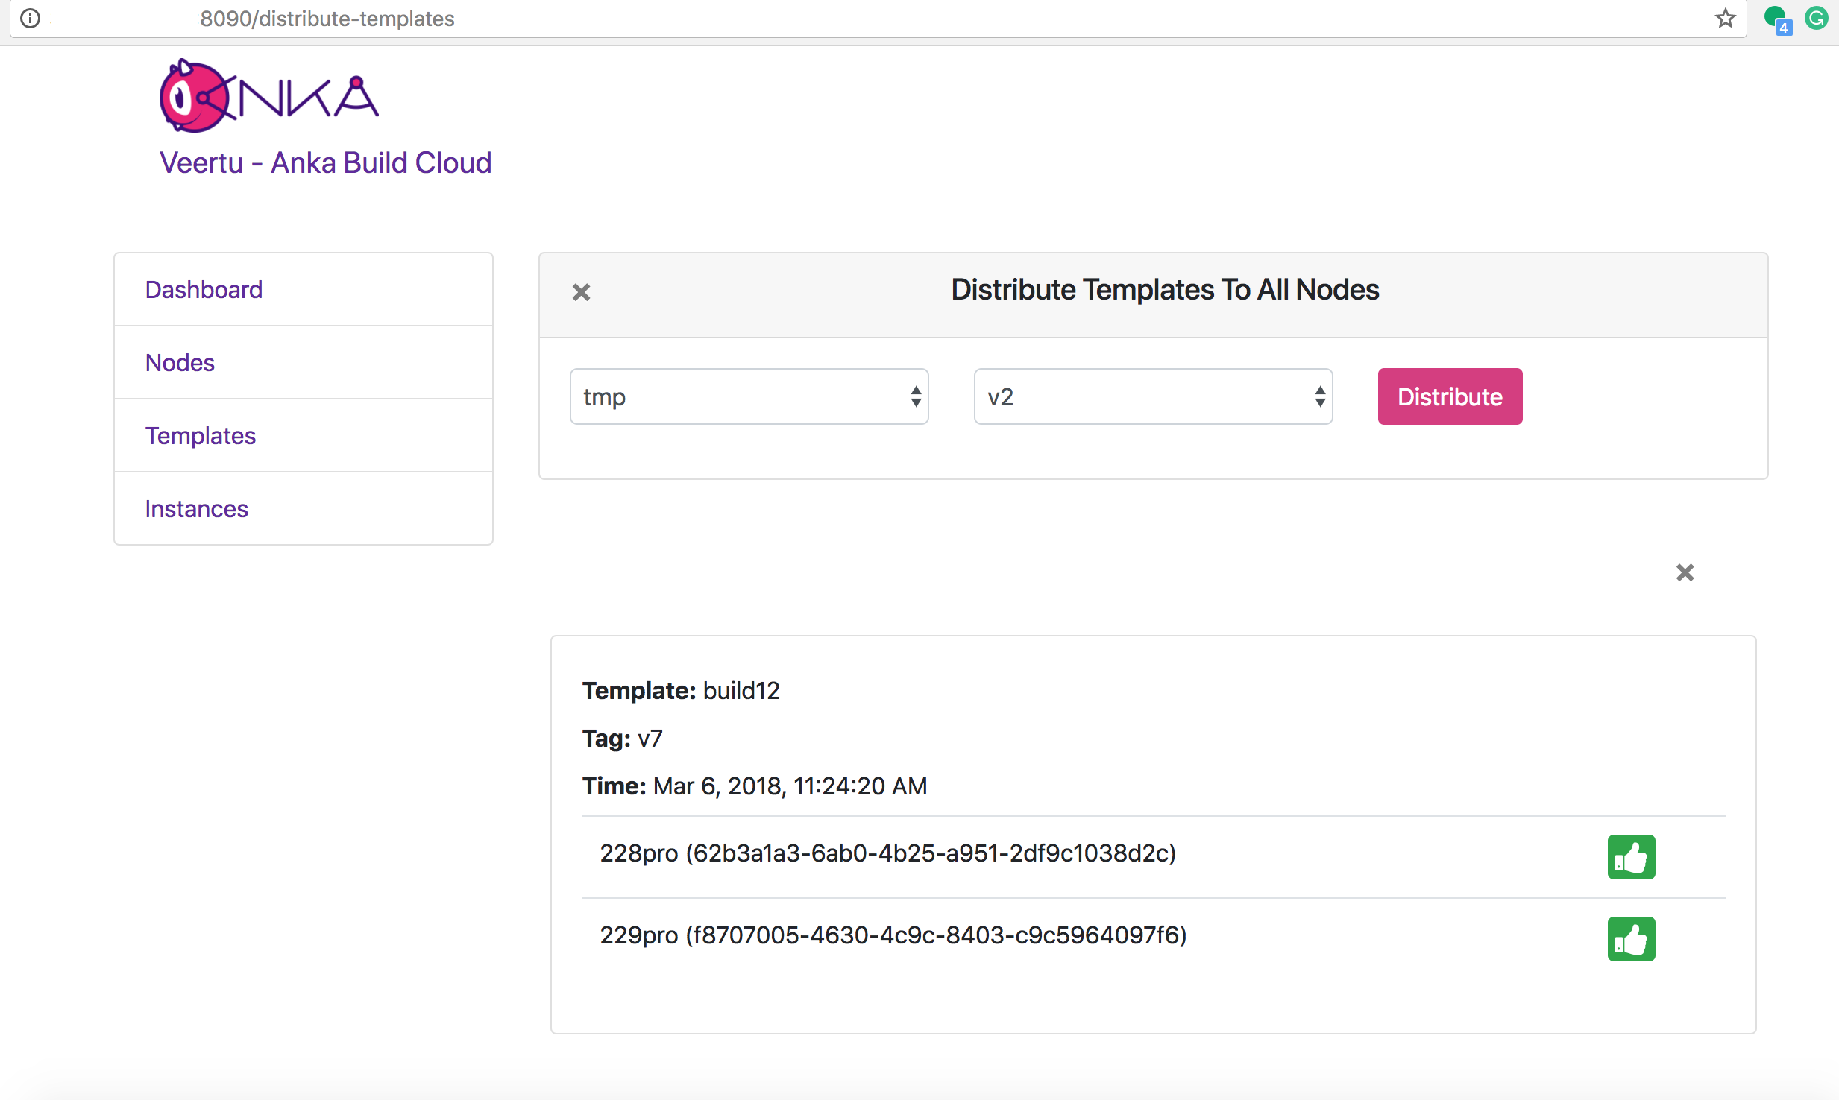The image size is (1839, 1100).
Task: Open the green extension icon with badge 4
Action: click(1776, 18)
